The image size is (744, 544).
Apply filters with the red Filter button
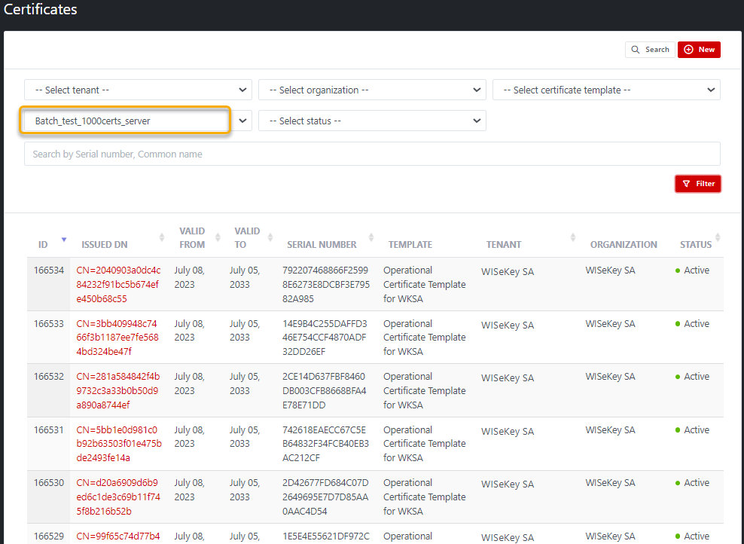(x=698, y=184)
